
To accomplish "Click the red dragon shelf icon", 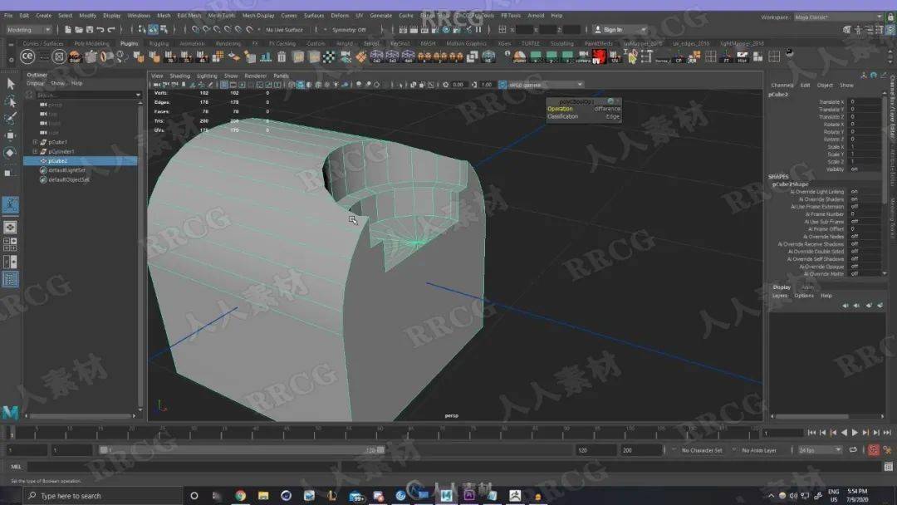I will (599, 56).
